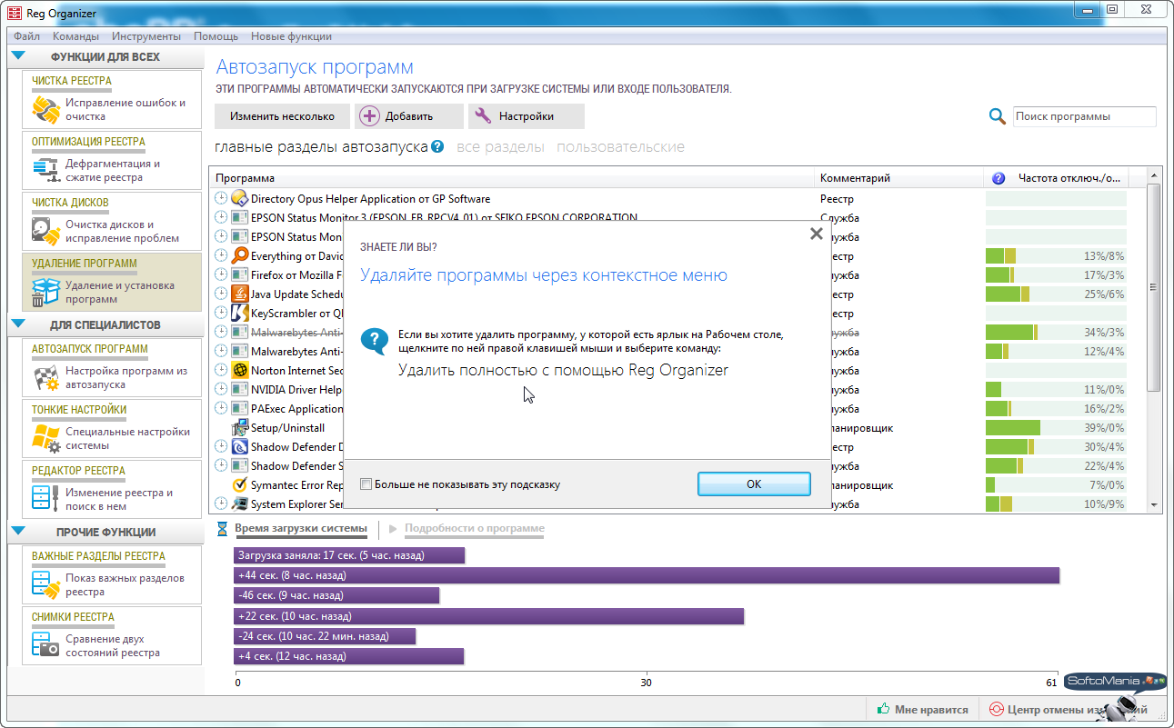This screenshot has width=1174, height=728.
Task: Open the Помощь menu
Action: coord(216,36)
